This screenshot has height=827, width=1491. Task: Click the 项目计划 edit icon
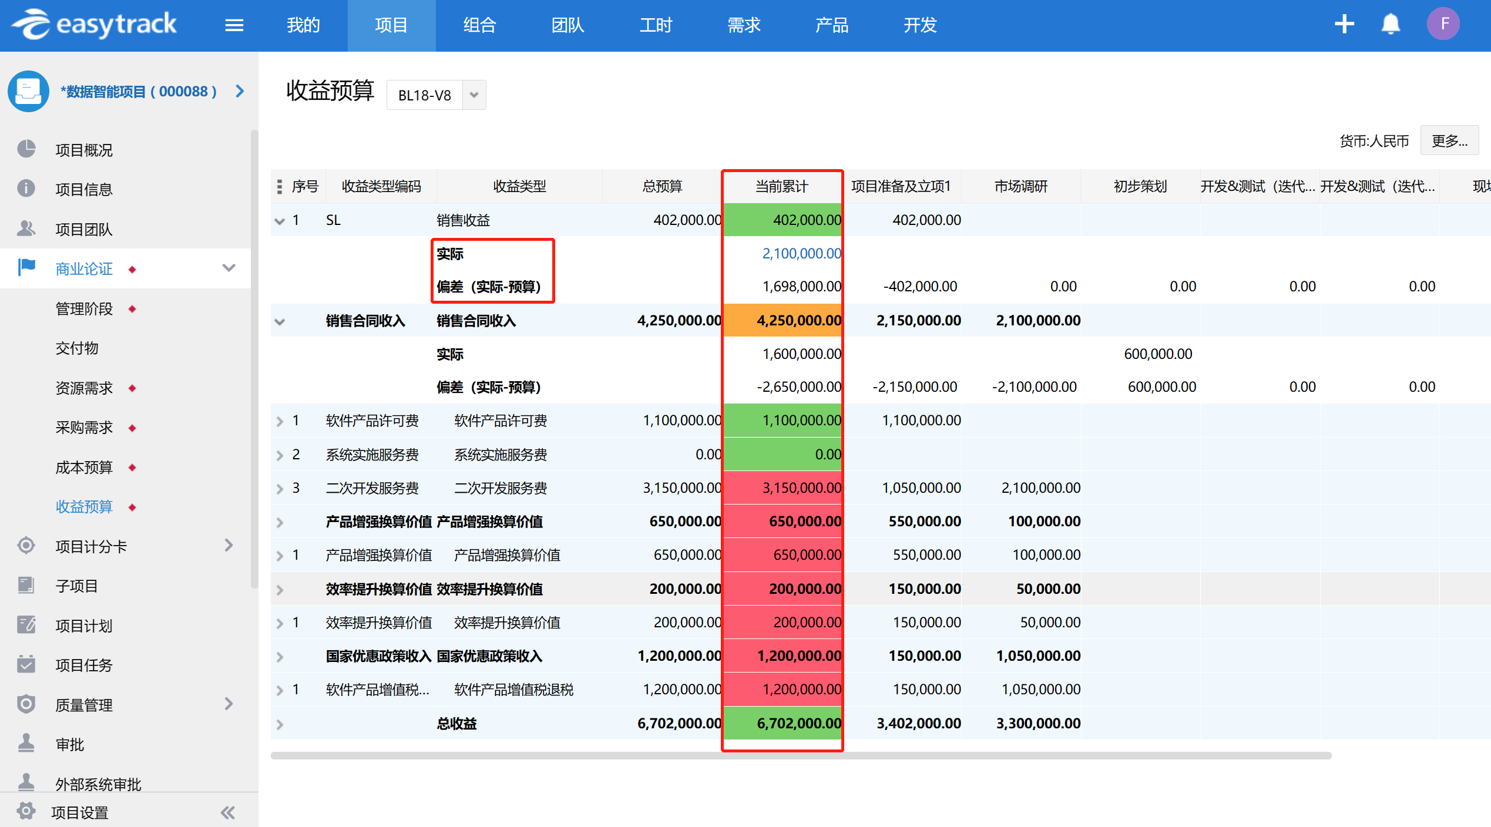(26, 625)
